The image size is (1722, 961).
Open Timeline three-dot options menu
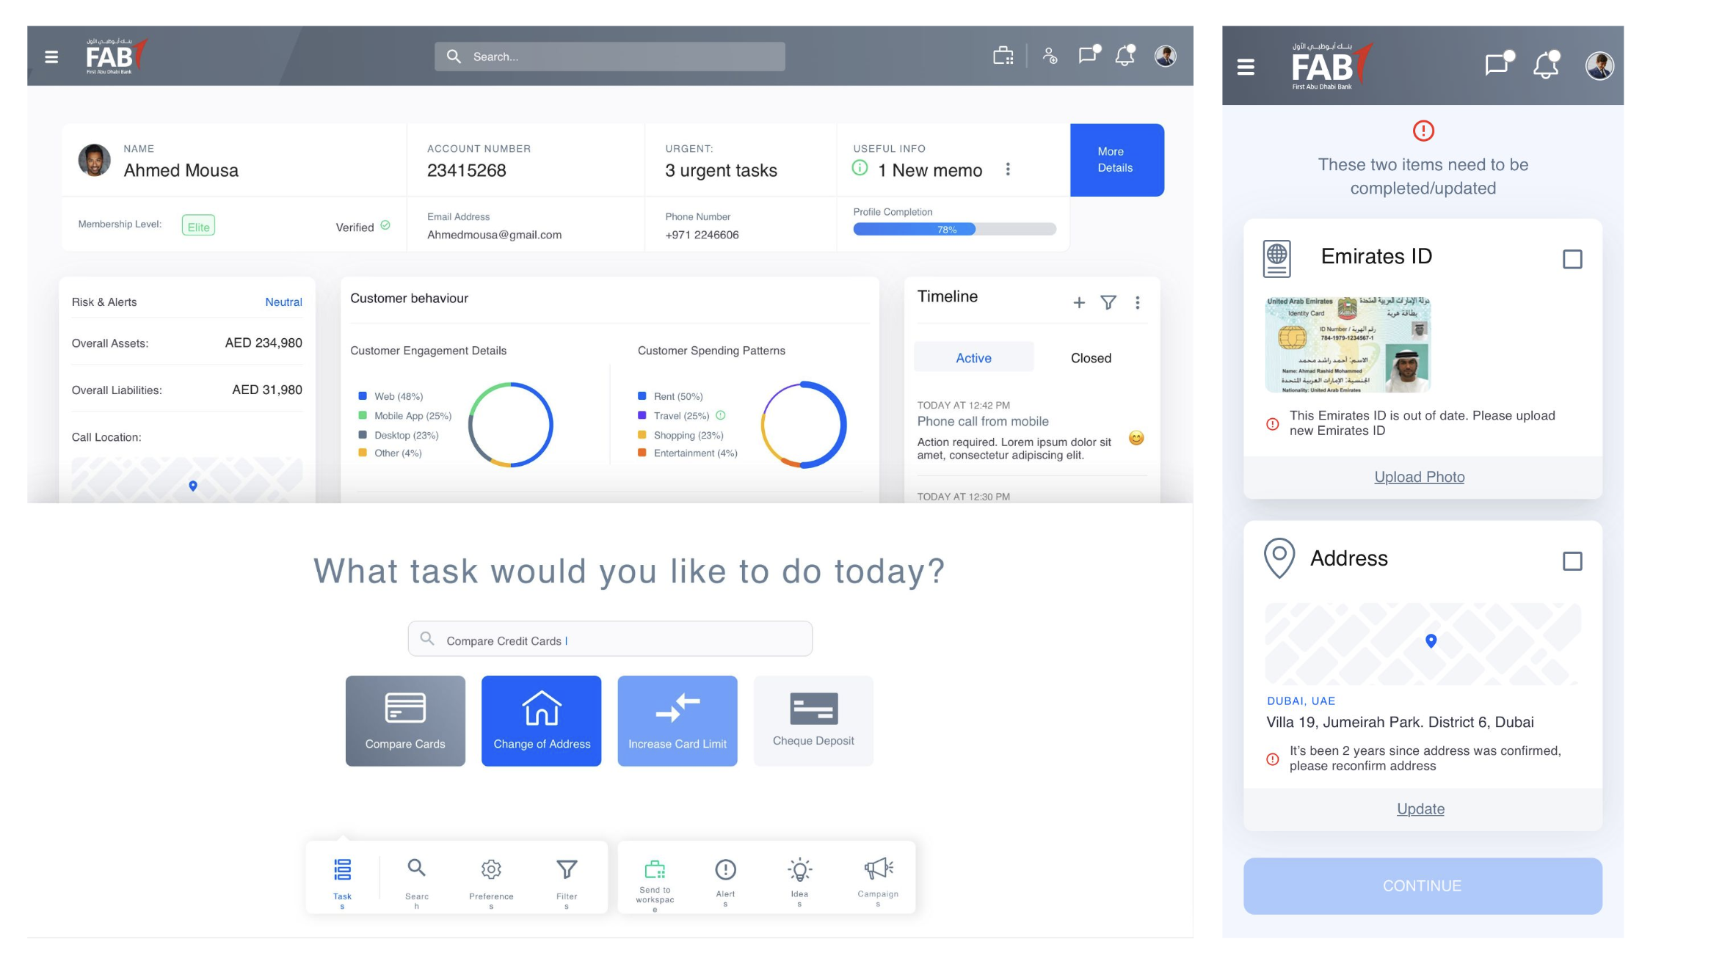tap(1138, 302)
